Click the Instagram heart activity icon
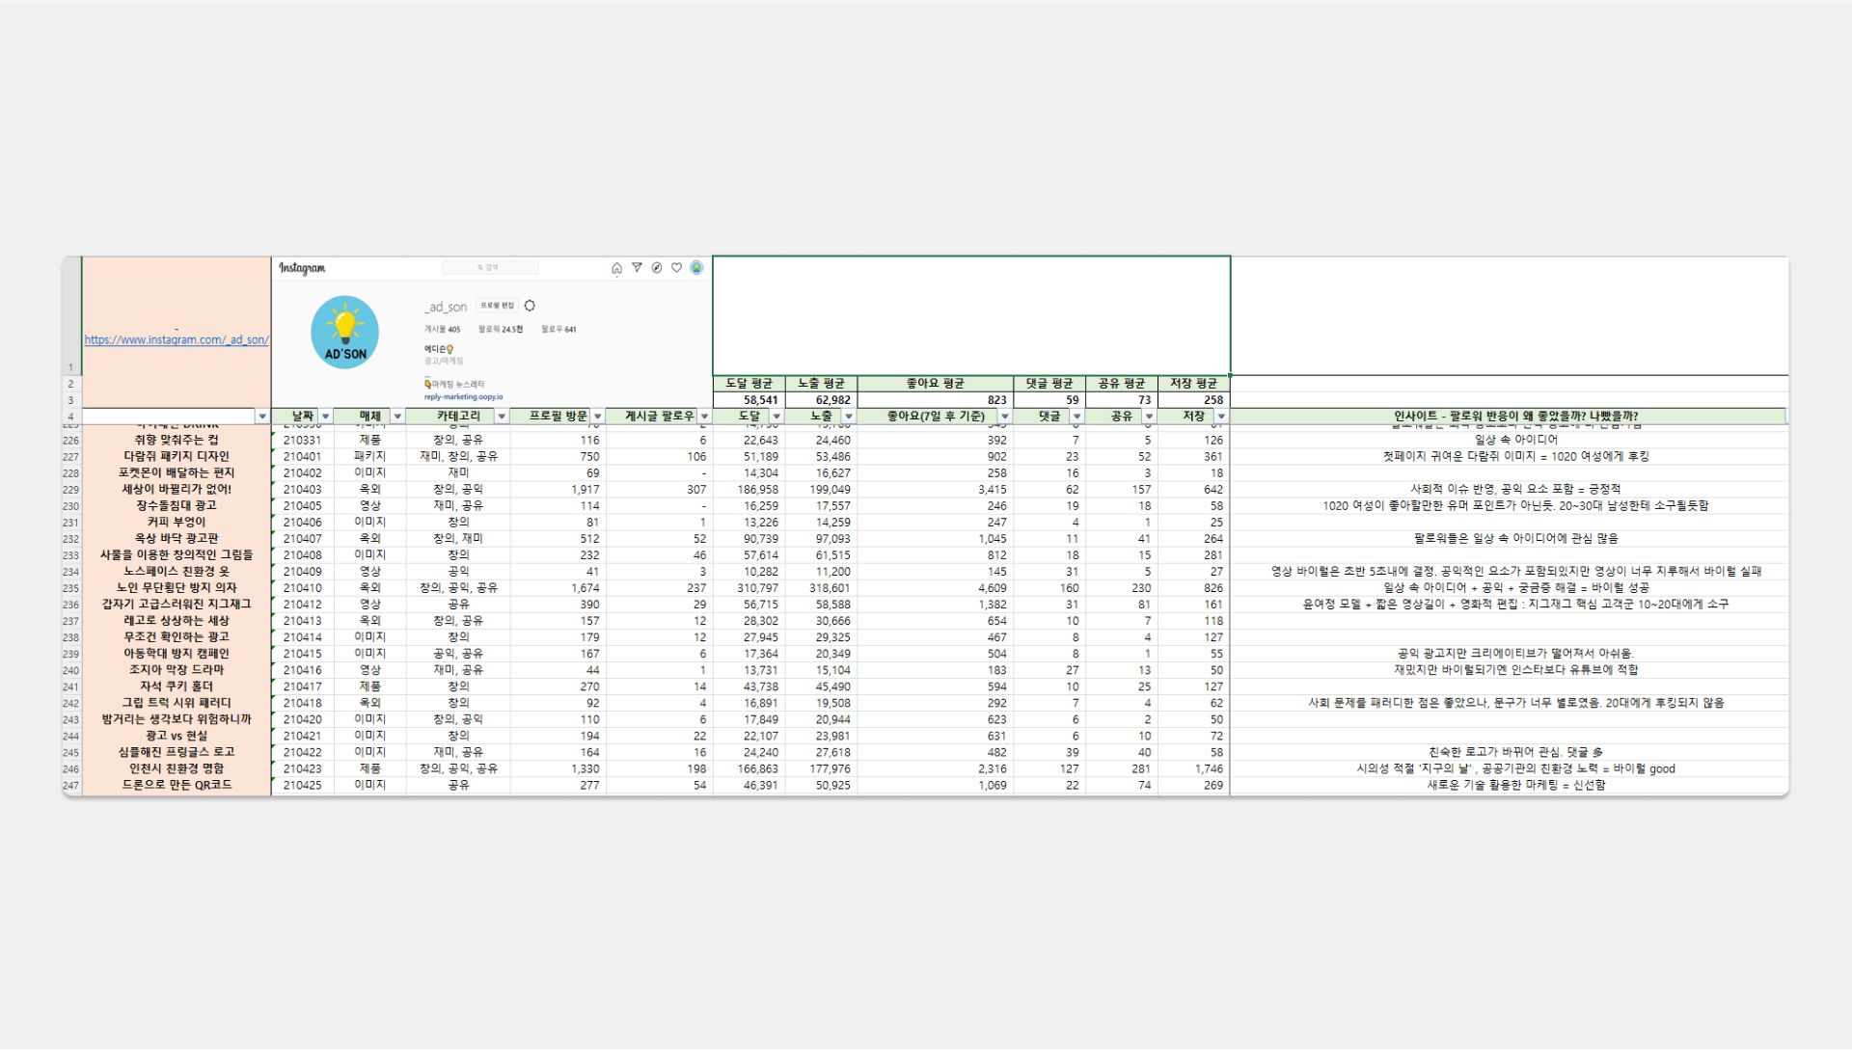 [676, 268]
